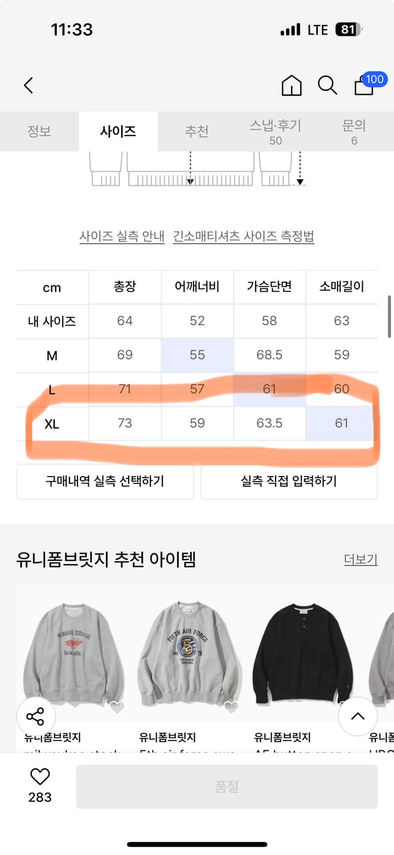Screen dimensions: 394x855
Task: Switch to the 정보 tab
Action: [x=39, y=131]
